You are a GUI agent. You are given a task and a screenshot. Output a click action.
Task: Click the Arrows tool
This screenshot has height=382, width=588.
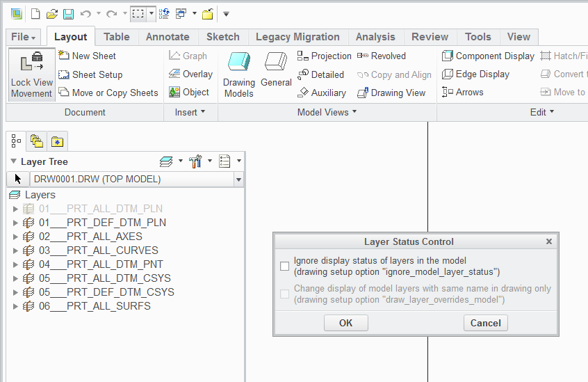click(462, 92)
